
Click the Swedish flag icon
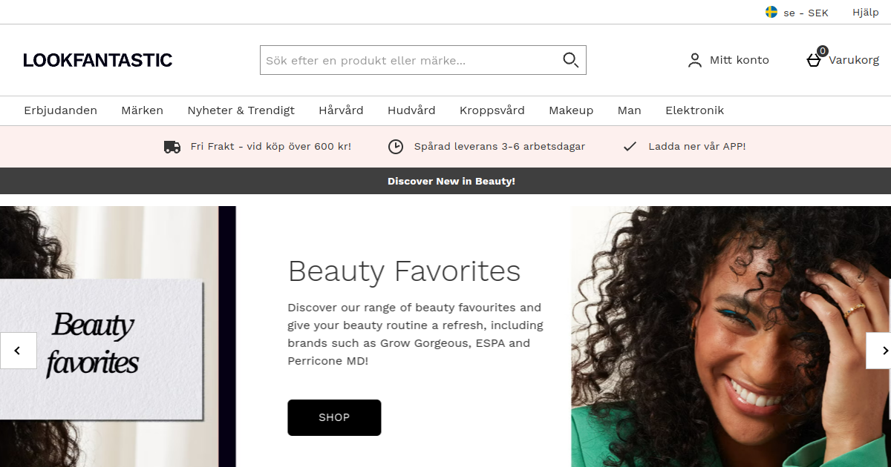771,12
